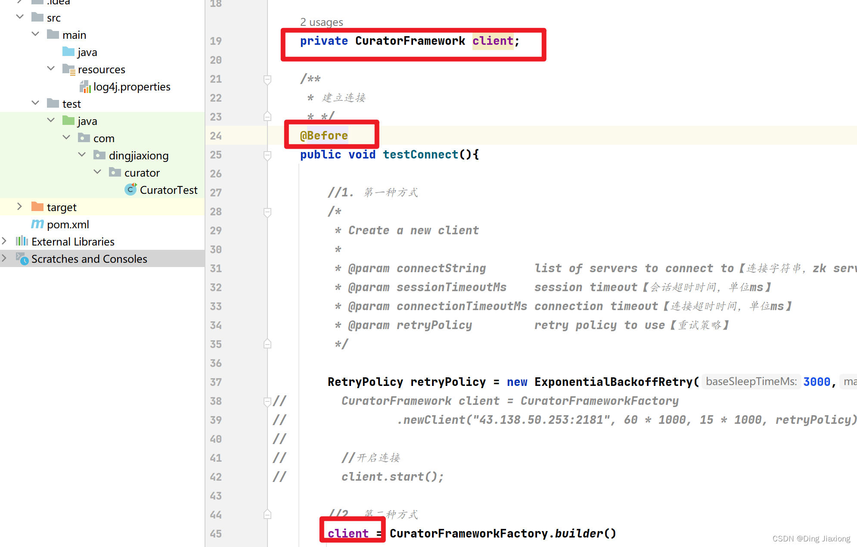Screen dimensions: 857x547
Task: Collapse the com package chevron
Action: 66,137
